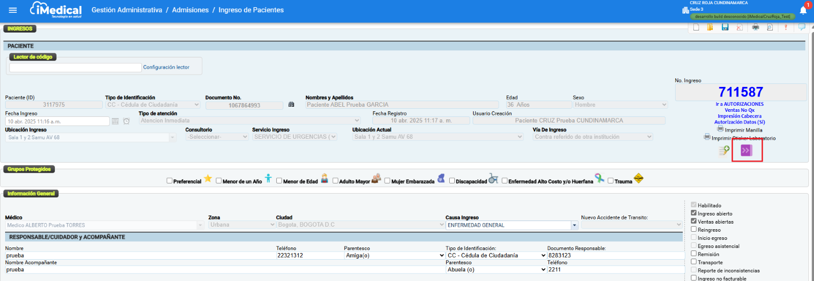
Task: Save with the floppy disk icon
Action: pyautogui.click(x=725, y=27)
